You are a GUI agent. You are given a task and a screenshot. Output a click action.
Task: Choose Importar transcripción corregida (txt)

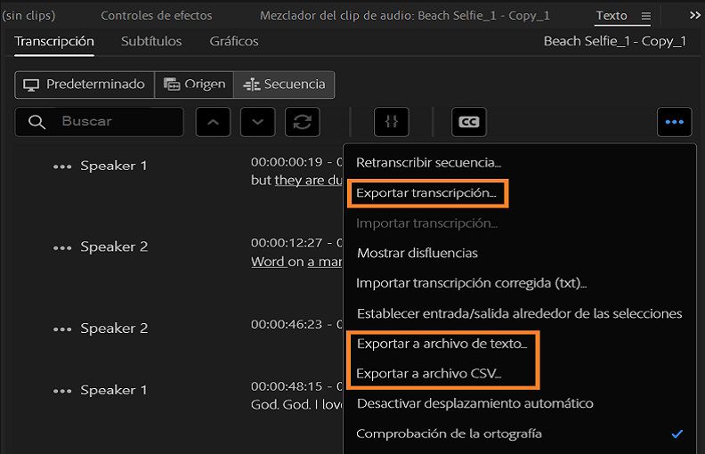click(x=471, y=283)
